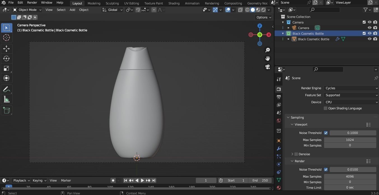This screenshot has height=195, width=379.
Task: Switch to the Modeling workspace tab
Action: (94, 3)
